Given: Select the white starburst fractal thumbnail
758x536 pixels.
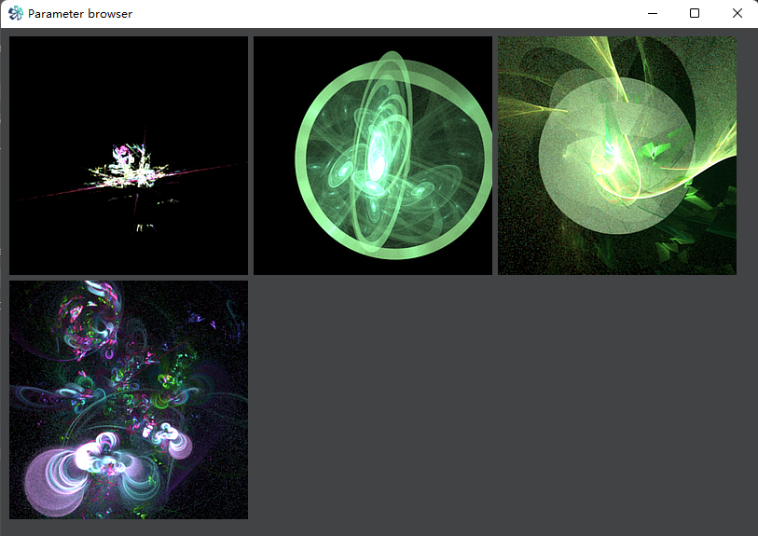Looking at the screenshot, I should tap(129, 156).
